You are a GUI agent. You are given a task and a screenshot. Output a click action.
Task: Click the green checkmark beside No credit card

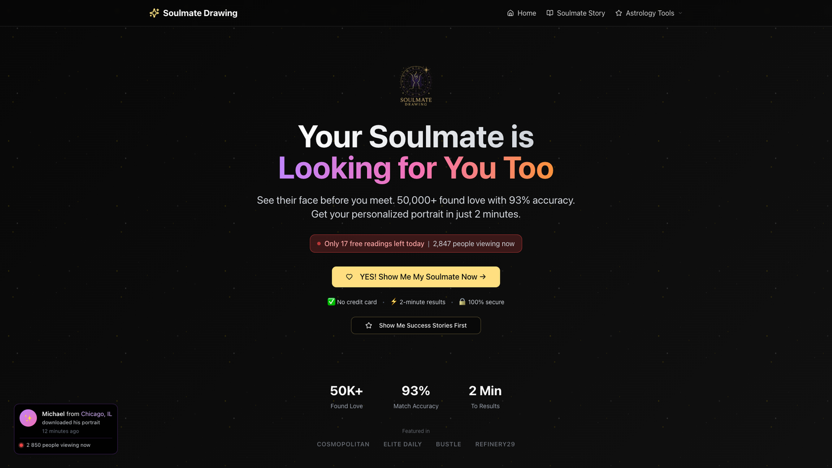[331, 302]
